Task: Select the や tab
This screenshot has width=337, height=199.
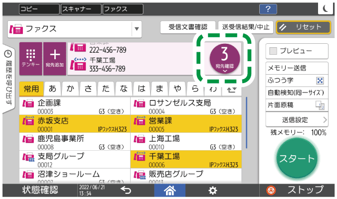Action: [x=177, y=89]
